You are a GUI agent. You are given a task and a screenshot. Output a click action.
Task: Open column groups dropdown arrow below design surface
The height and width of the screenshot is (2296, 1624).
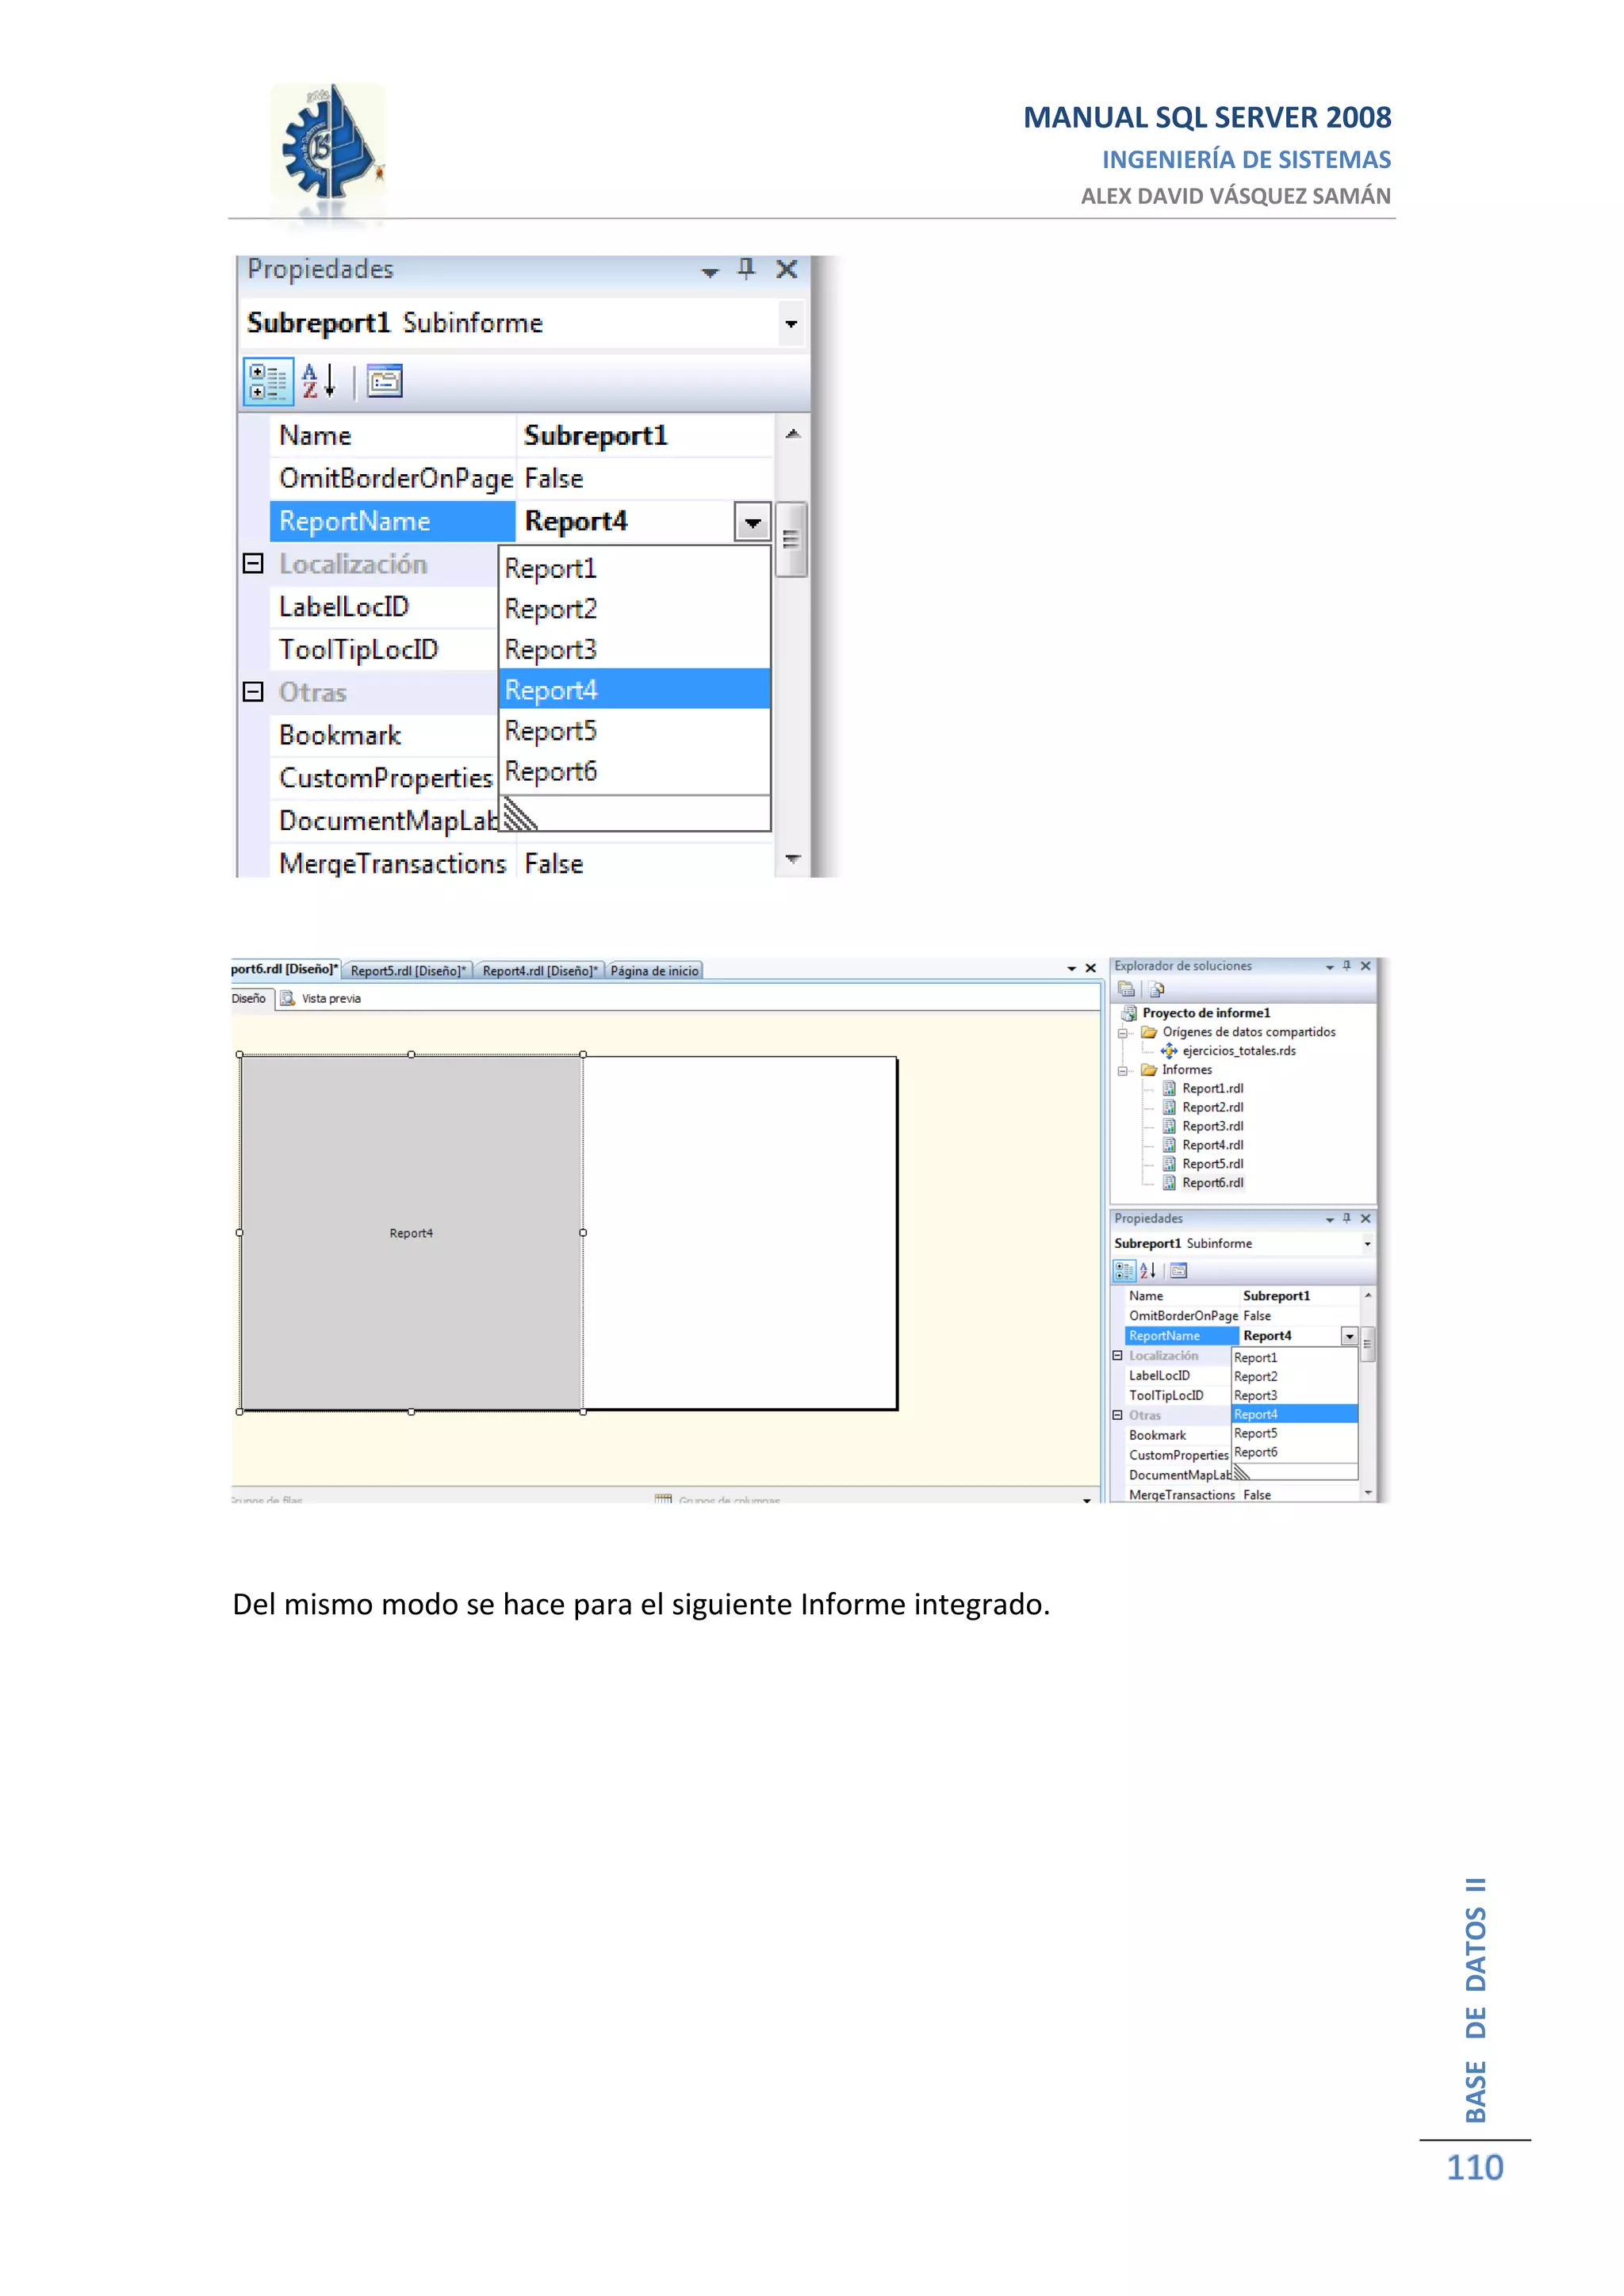pyautogui.click(x=1087, y=1500)
